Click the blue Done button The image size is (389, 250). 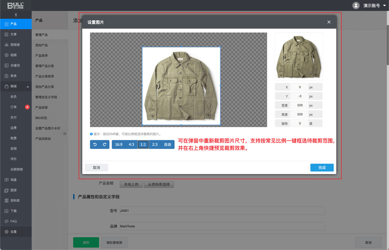tap(322, 168)
